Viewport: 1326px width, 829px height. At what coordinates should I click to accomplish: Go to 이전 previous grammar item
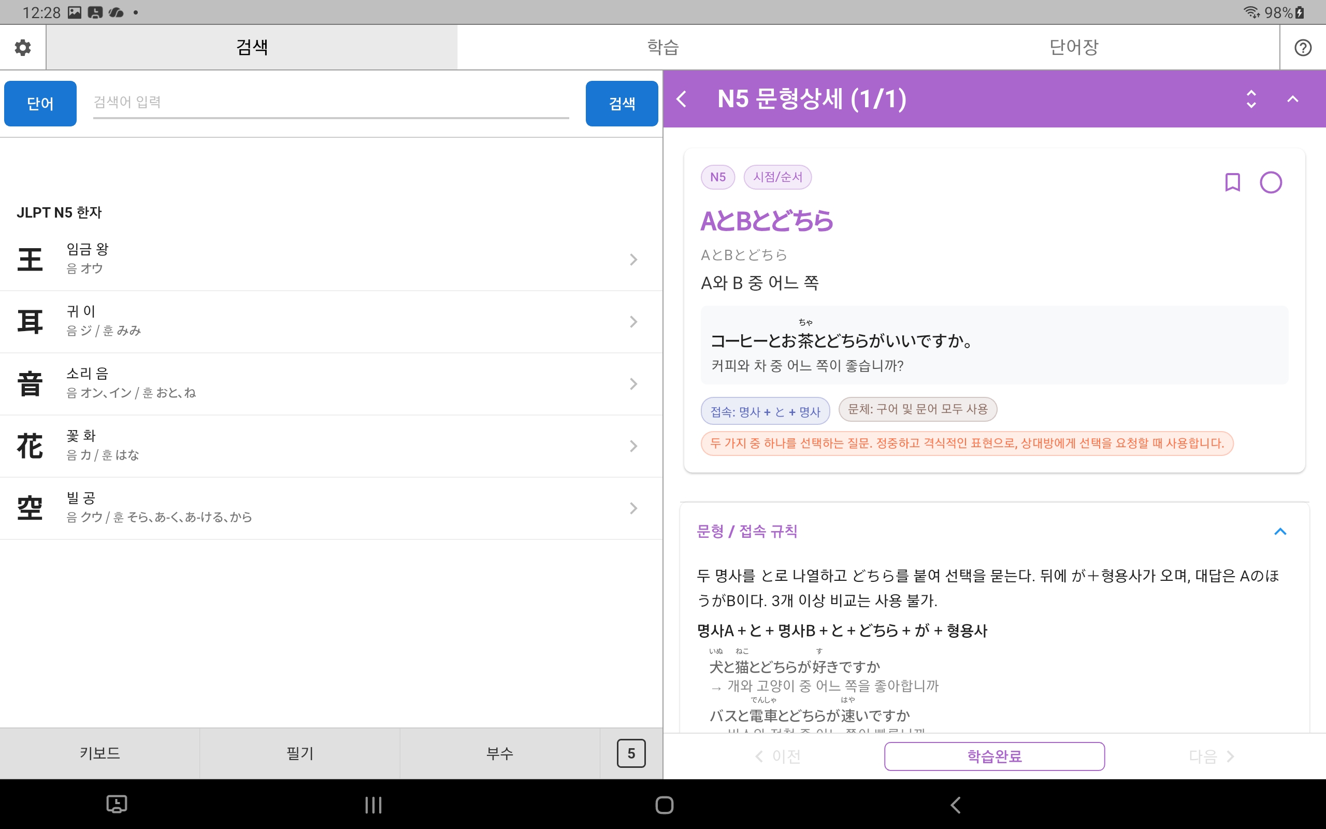pos(778,756)
